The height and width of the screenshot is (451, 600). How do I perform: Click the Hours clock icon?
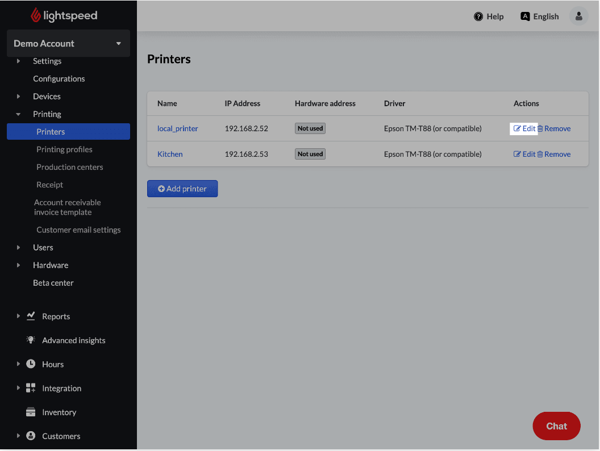coord(31,364)
